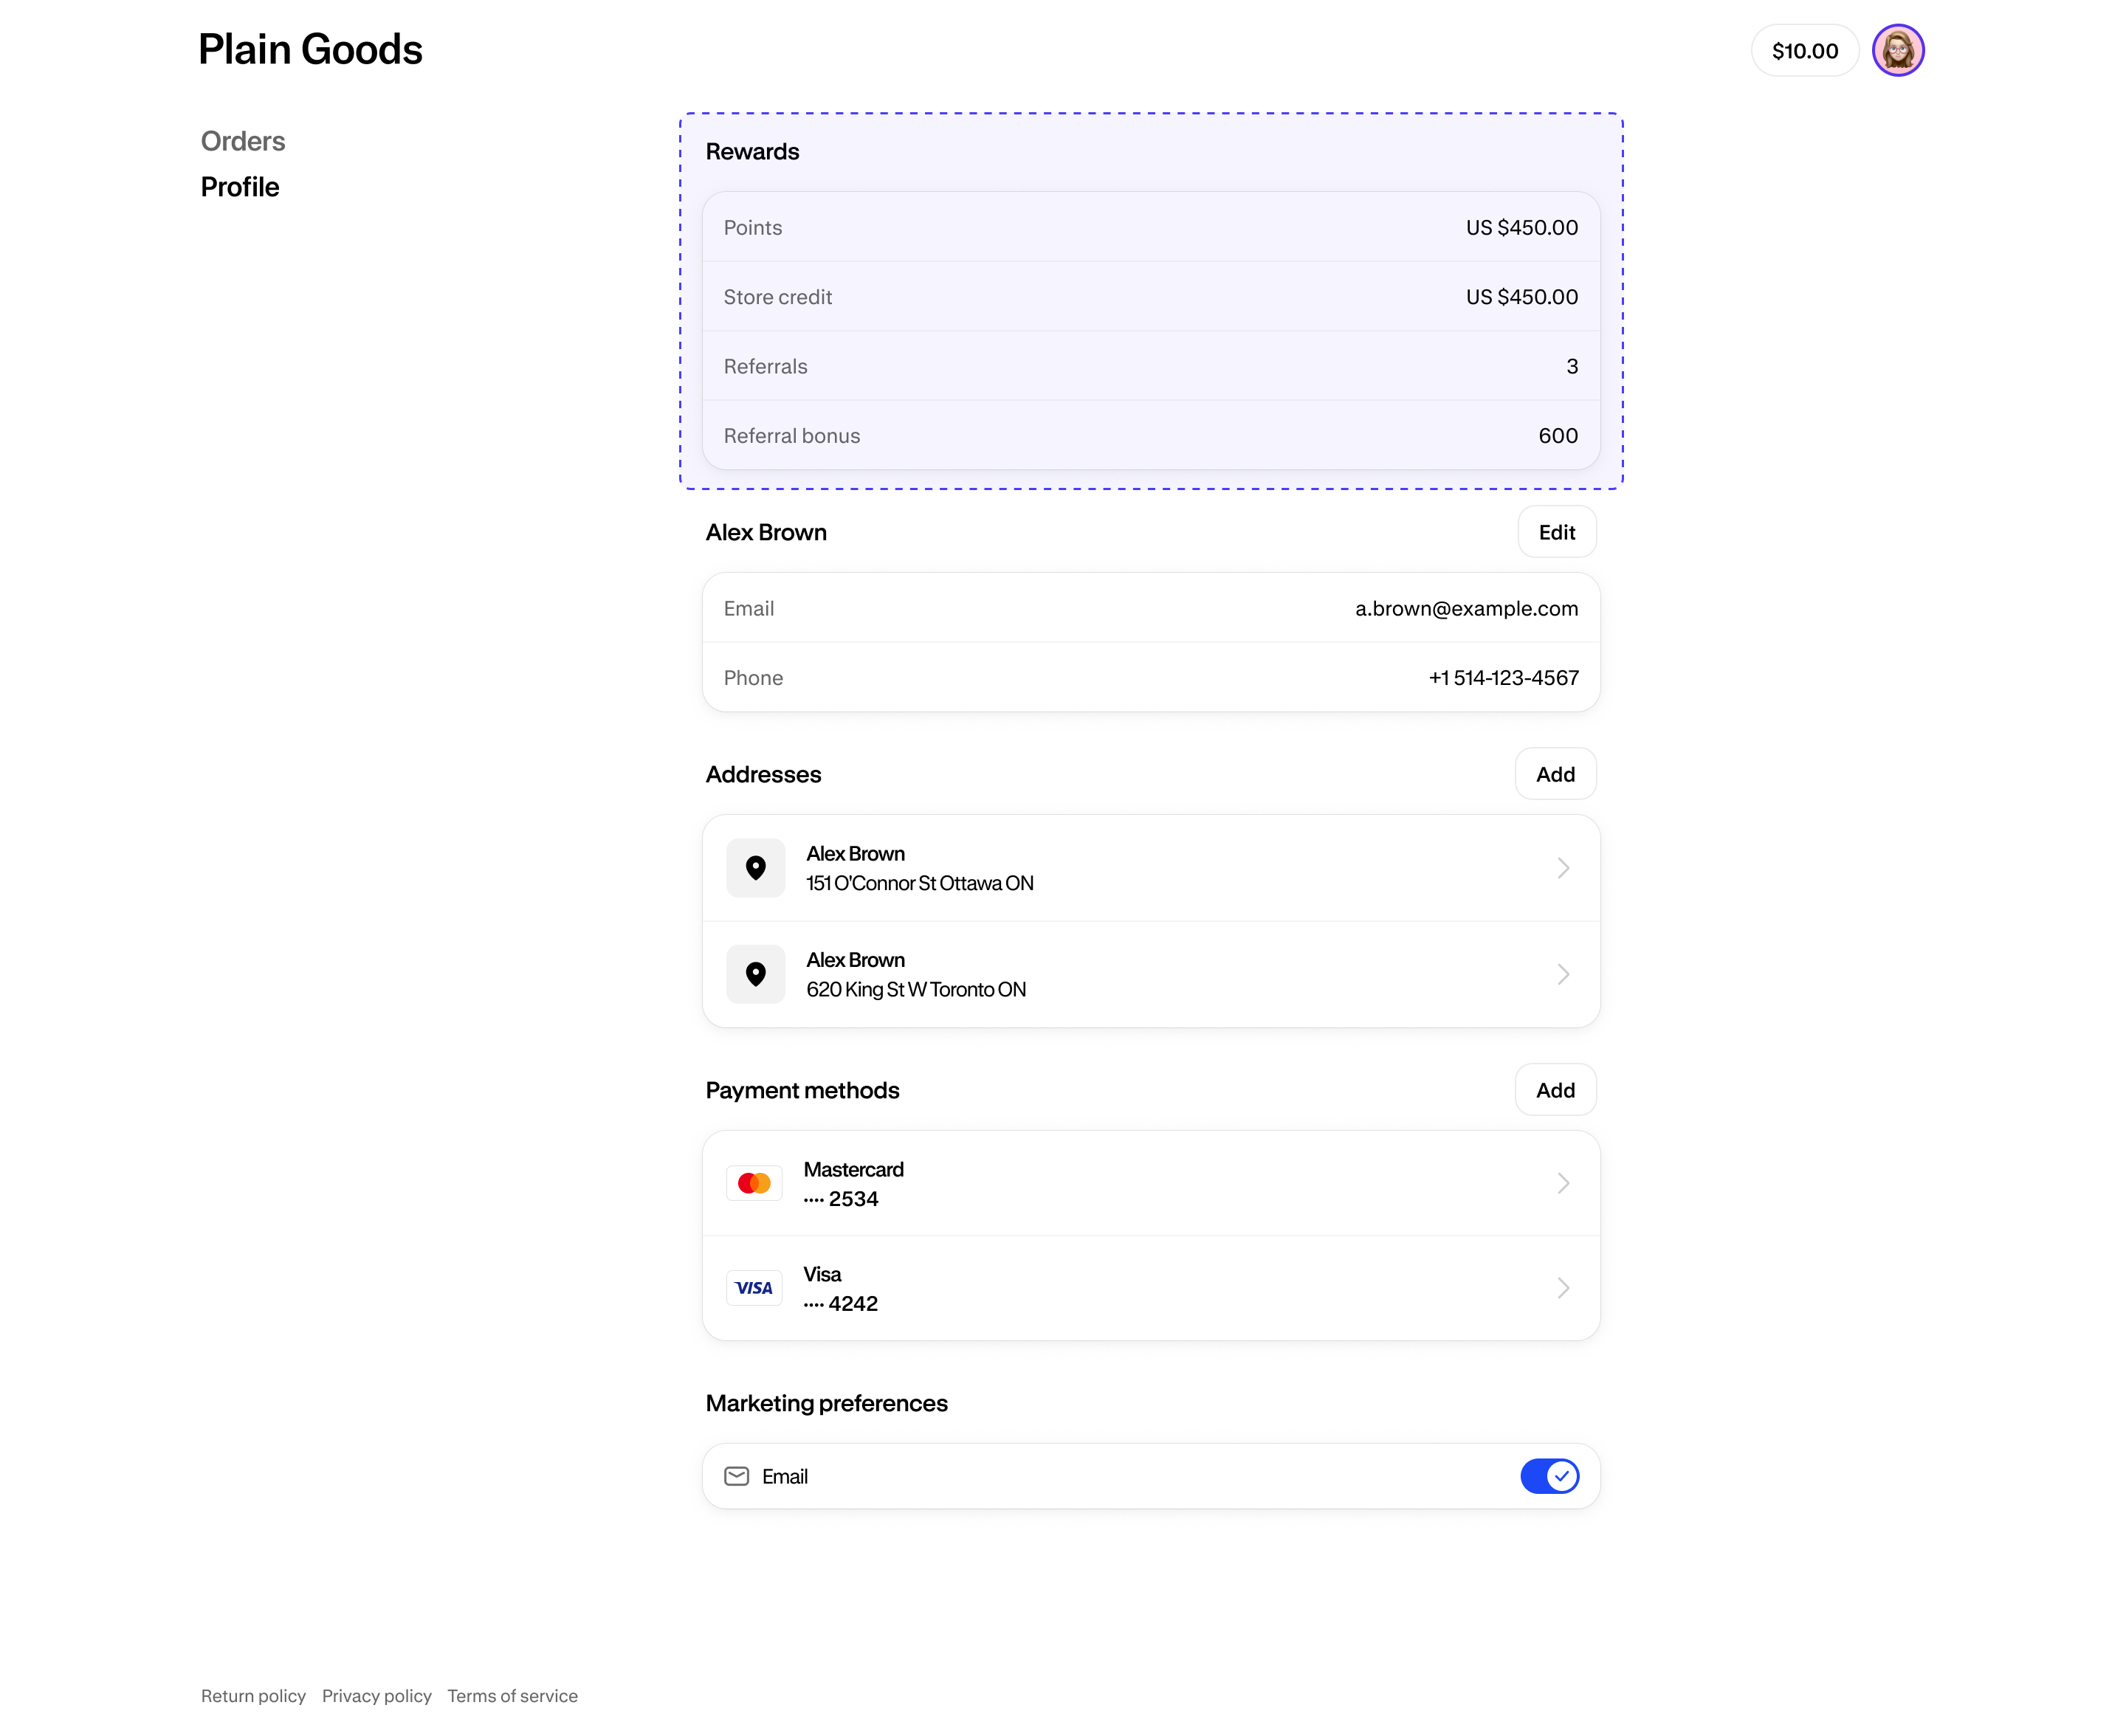The image size is (2126, 1736).
Task: Click the 620 King St W Toronto ON text
Action: 916,989
